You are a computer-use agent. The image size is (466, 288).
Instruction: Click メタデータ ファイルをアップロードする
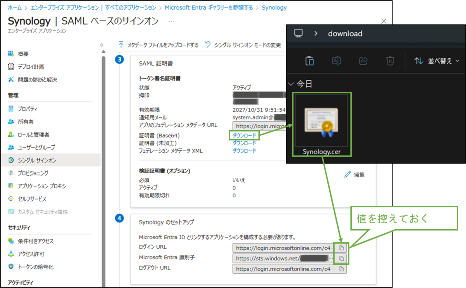click(x=158, y=45)
